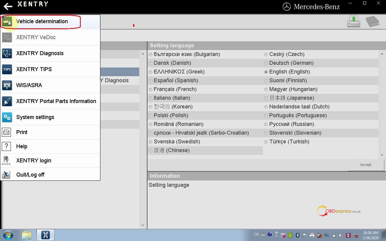The height and width of the screenshot is (241, 386).
Task: Click Action Center flag tray icon
Action: click(305, 235)
